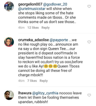Open the @urielmusicstar mention
Image resolution: width=96 pixels, height=106 pixels.
pos(32,9)
